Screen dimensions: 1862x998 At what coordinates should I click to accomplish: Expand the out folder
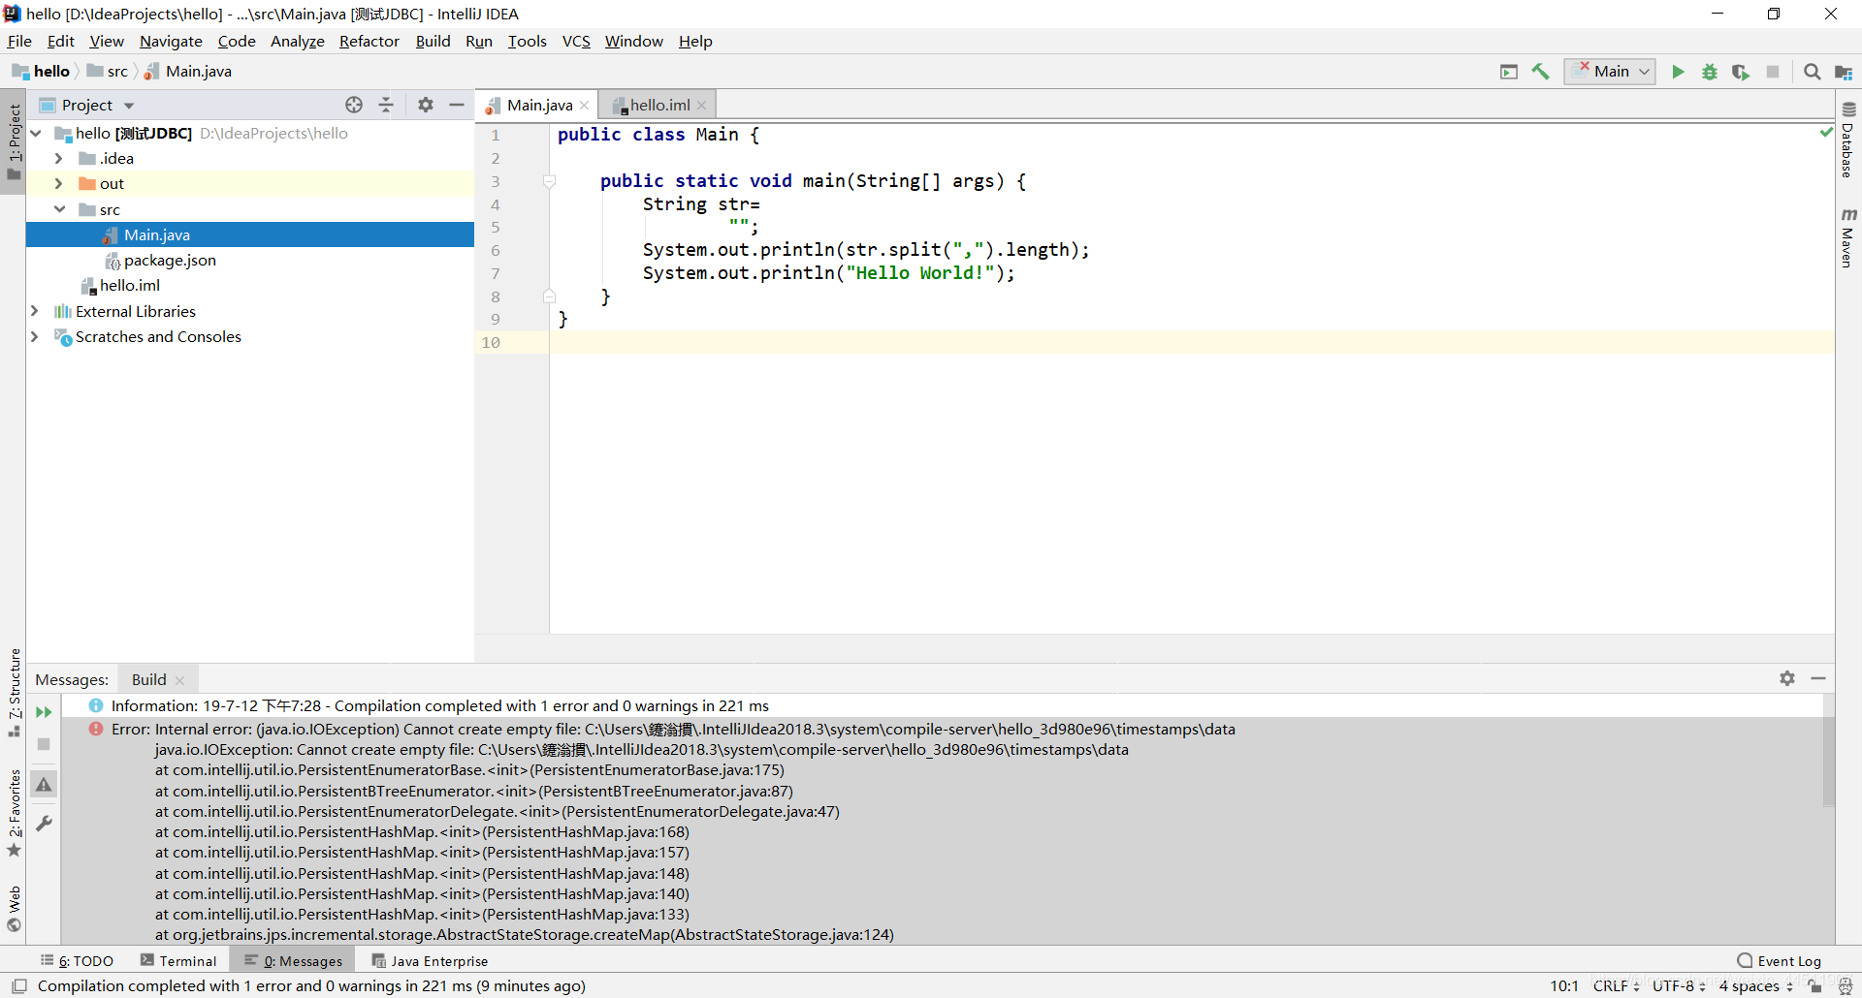(x=59, y=183)
